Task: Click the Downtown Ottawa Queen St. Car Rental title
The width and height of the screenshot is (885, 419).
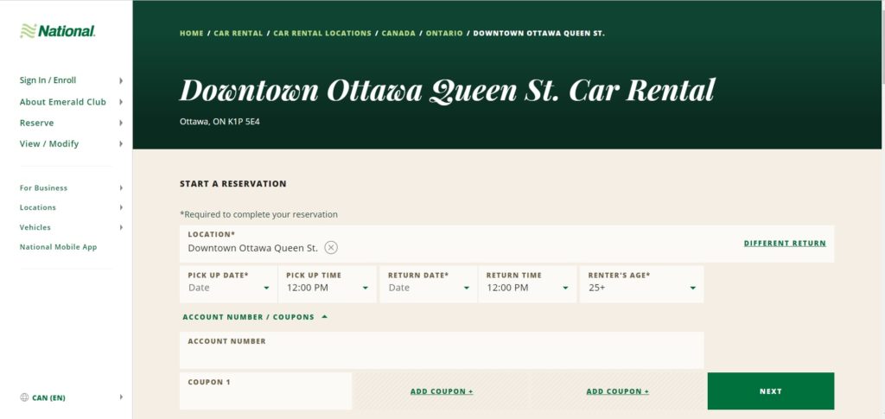Action: click(447, 90)
